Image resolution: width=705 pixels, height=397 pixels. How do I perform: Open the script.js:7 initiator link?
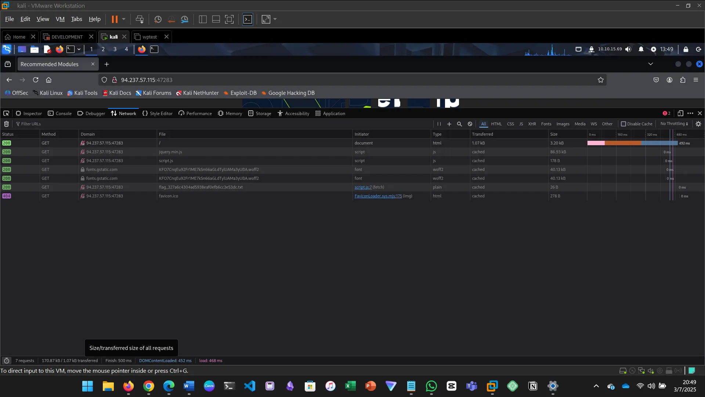[x=363, y=187]
